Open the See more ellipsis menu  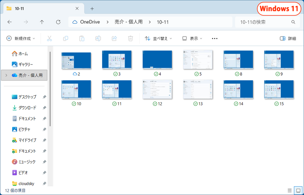tap(215, 38)
